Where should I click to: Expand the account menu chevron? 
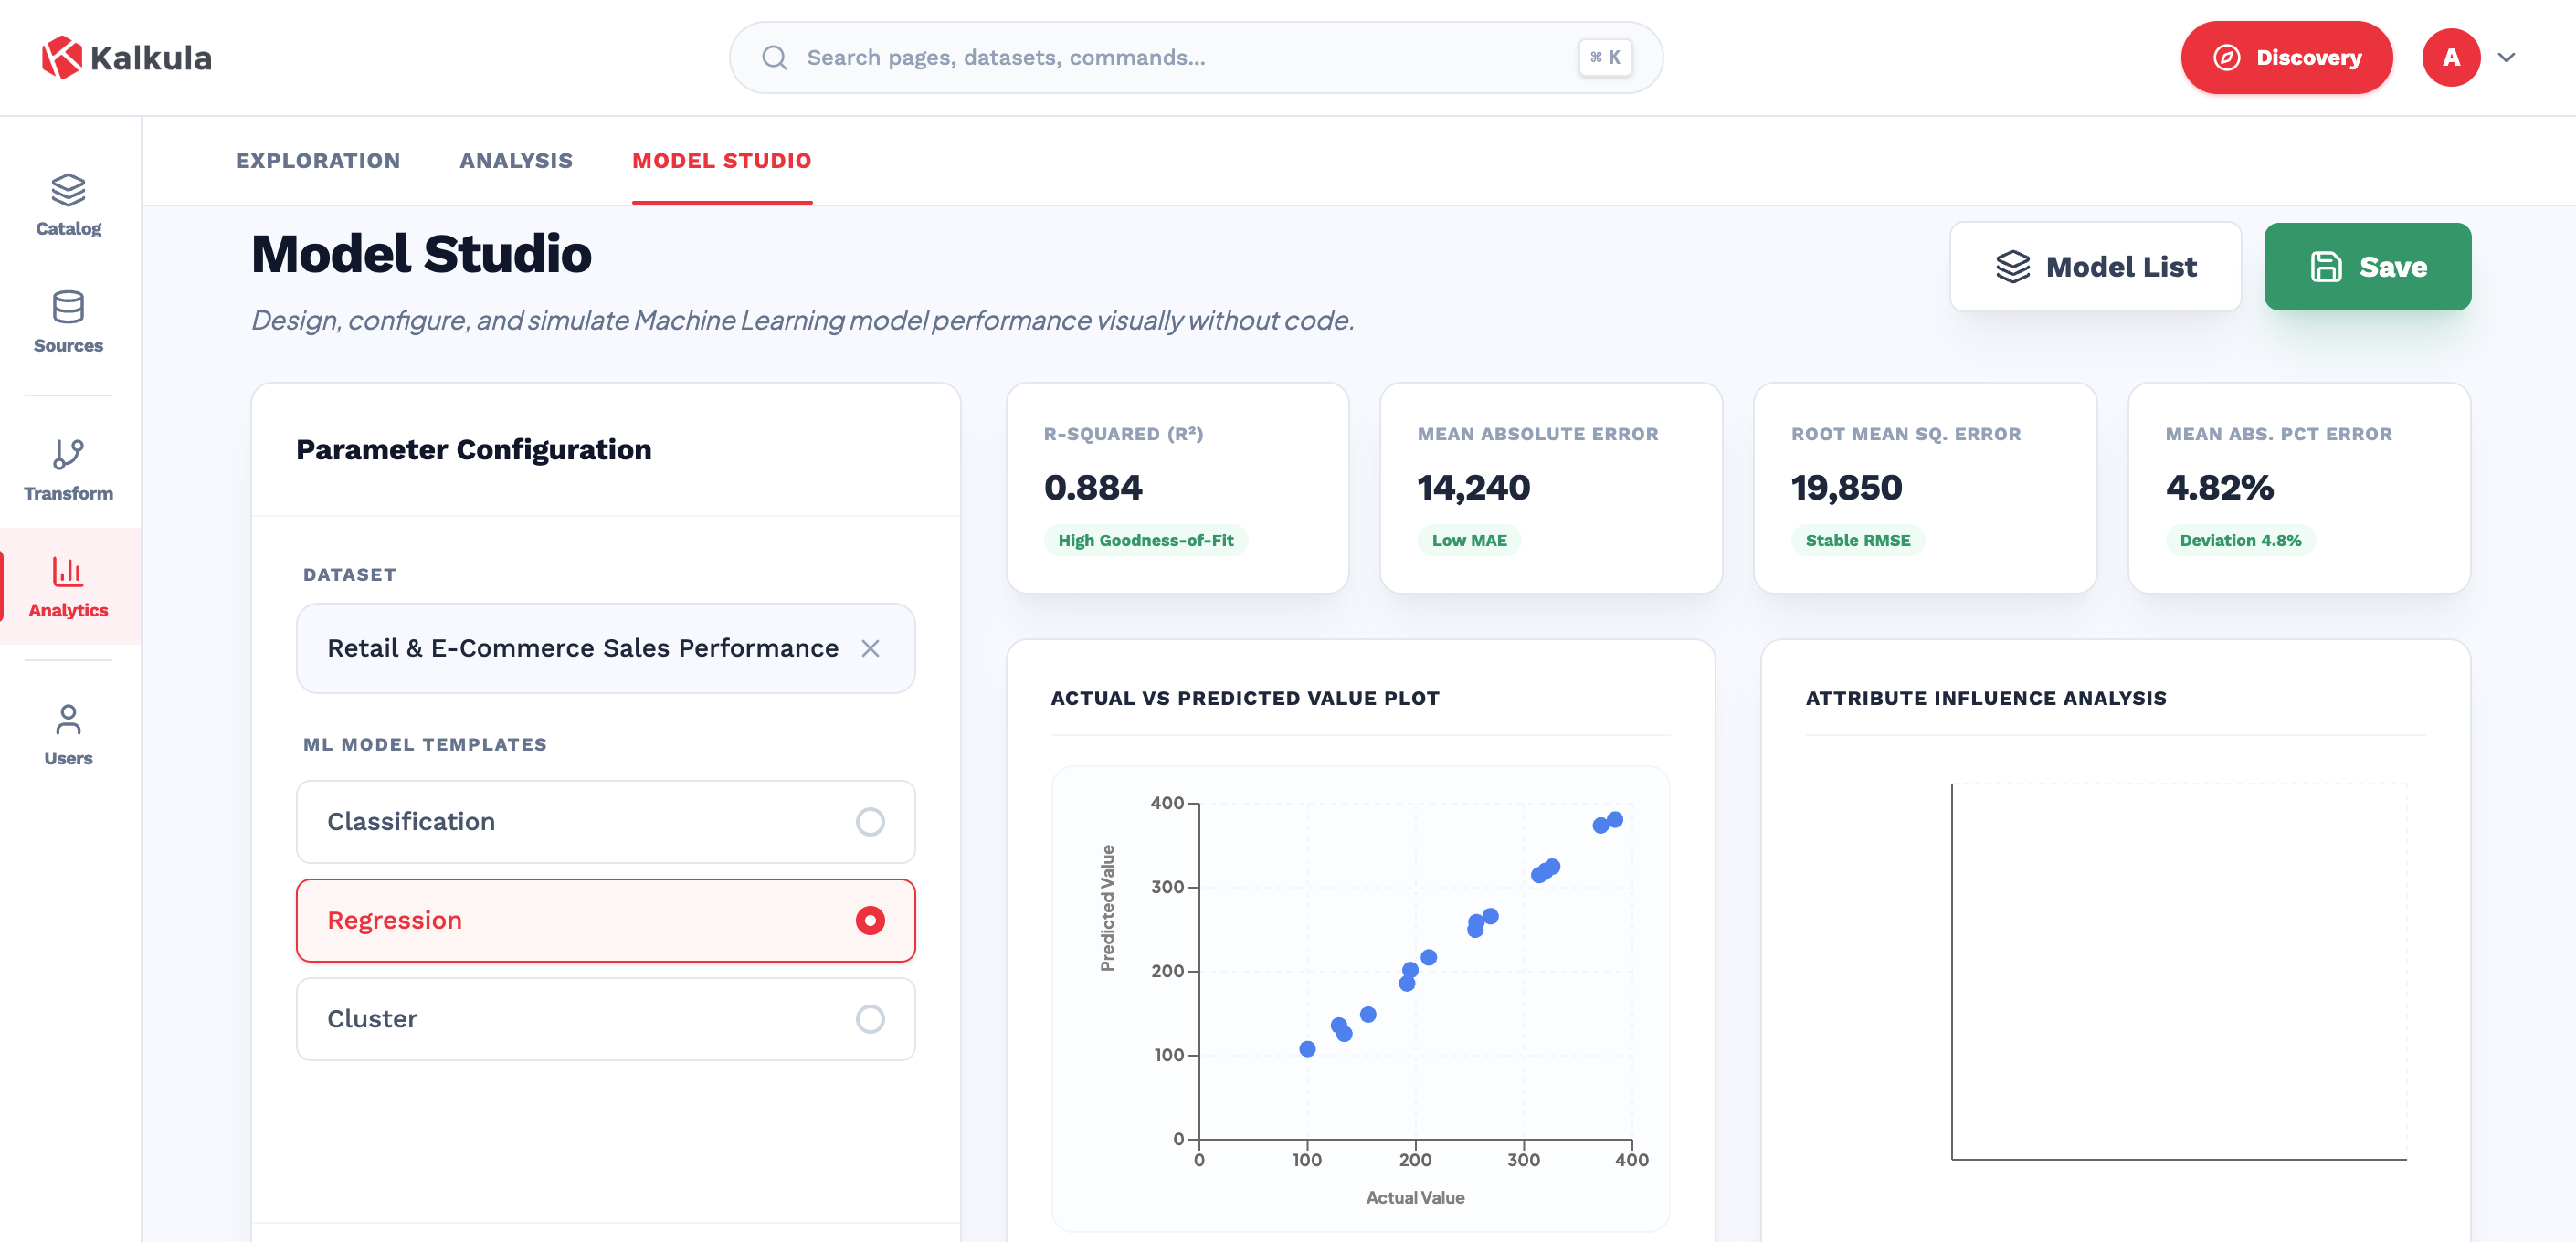(2506, 57)
